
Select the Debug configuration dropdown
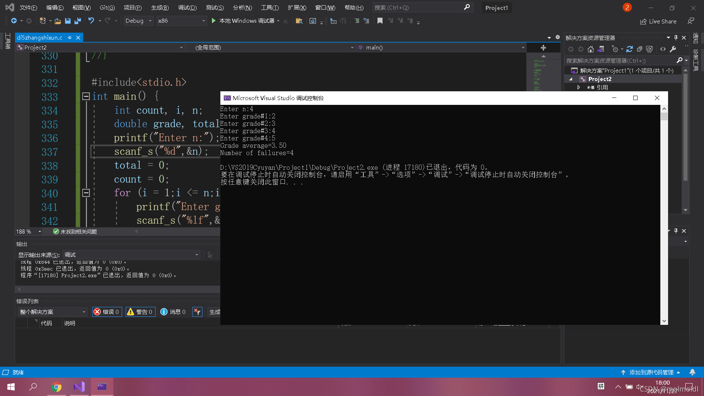tap(138, 20)
